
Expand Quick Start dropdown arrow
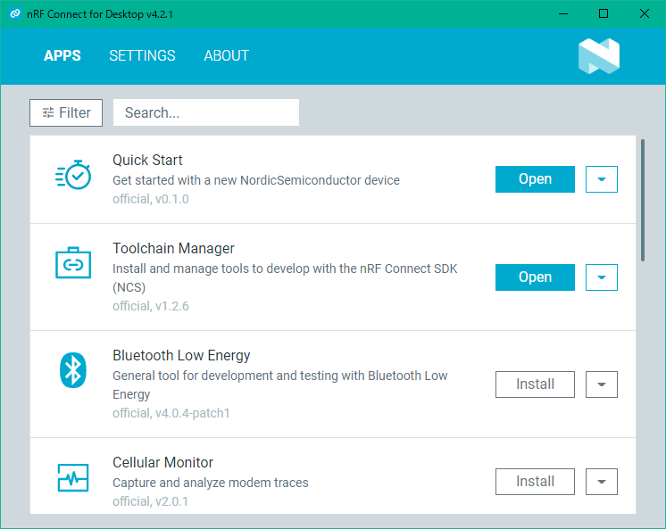[x=602, y=179]
